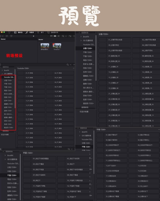
Task: Select the Timeline 1 thumbnail
Action: [57, 46]
